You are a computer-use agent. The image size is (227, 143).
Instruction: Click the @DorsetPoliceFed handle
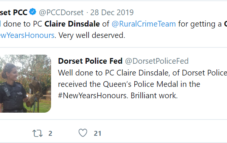pos(157,61)
